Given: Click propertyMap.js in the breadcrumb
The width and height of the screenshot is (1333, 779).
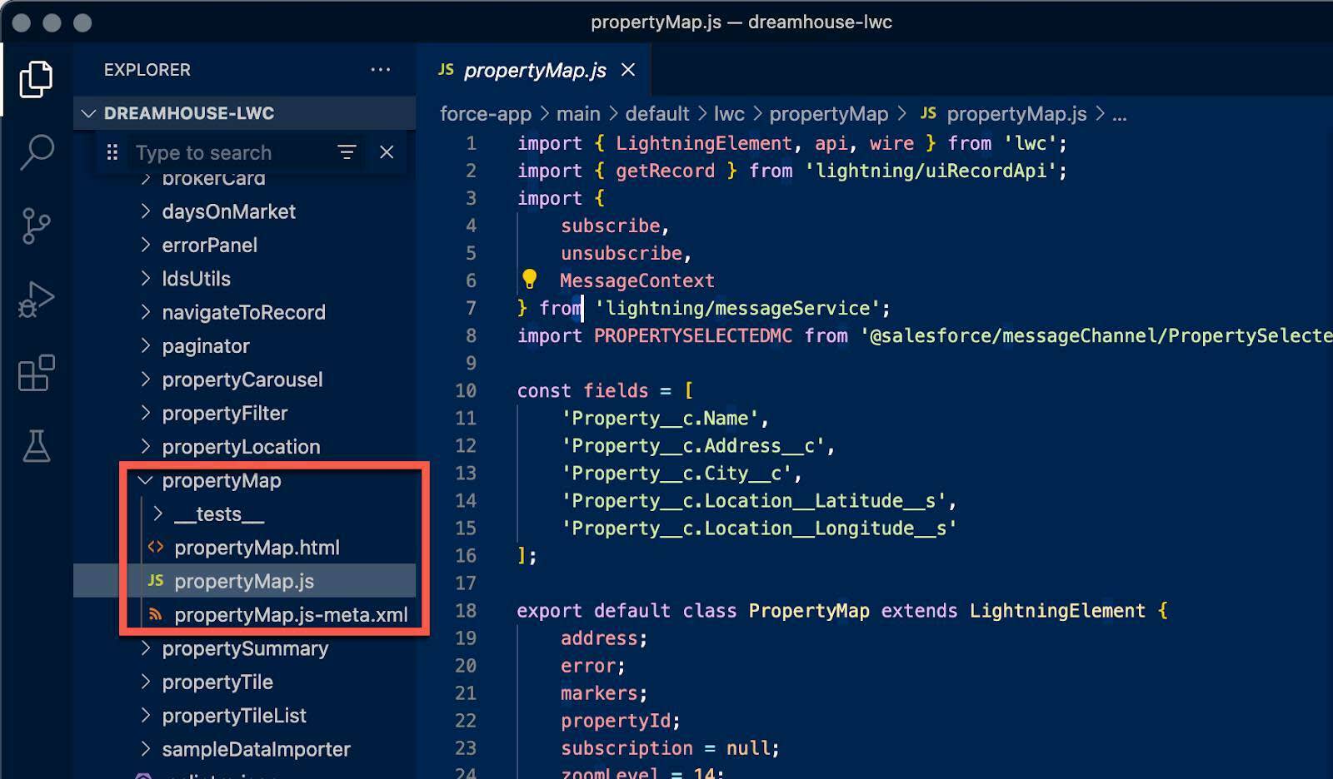Looking at the screenshot, I should [1003, 114].
